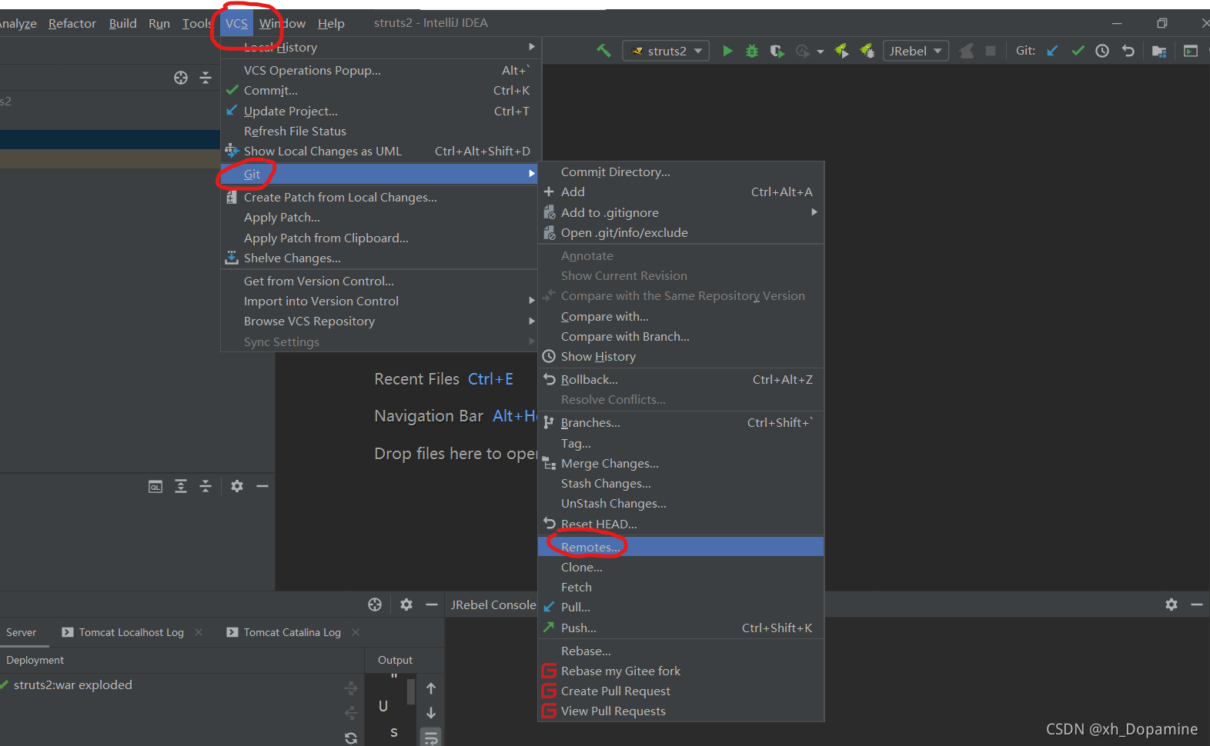Open the Run menu
The height and width of the screenshot is (746, 1210).
click(159, 23)
